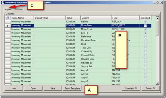Image resolution: width=166 pixels, height=98 pixels.
Task: Check Selected checkbox for Revised By row
Action: [x=145, y=63]
